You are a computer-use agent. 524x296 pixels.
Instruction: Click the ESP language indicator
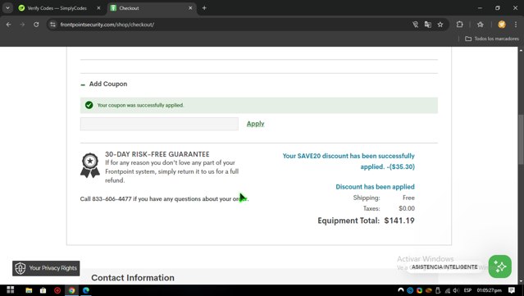pos(467,290)
